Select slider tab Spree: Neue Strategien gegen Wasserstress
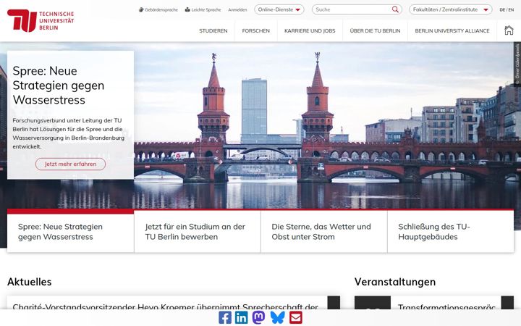Viewport: 521px width, 326px height. [x=70, y=232]
